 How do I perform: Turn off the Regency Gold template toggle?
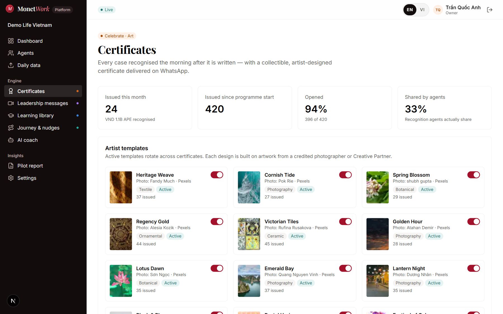click(x=217, y=222)
